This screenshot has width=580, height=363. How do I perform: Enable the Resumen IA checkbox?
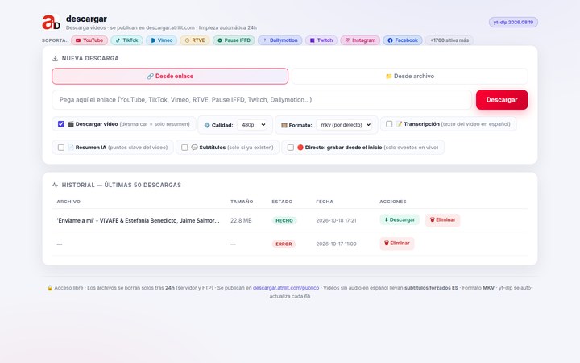pos(61,148)
